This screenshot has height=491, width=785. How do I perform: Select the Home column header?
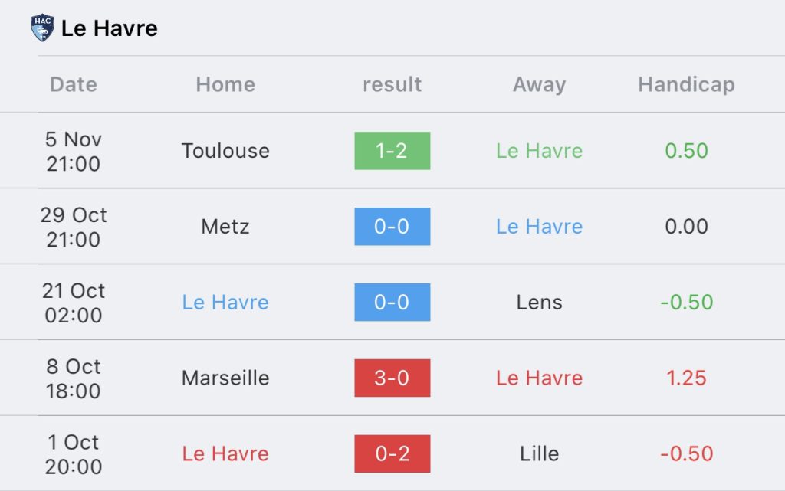(225, 84)
